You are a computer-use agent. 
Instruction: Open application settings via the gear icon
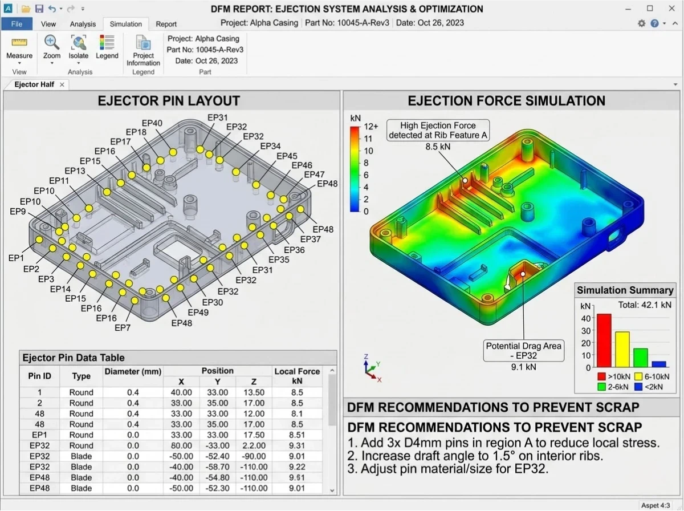(642, 24)
